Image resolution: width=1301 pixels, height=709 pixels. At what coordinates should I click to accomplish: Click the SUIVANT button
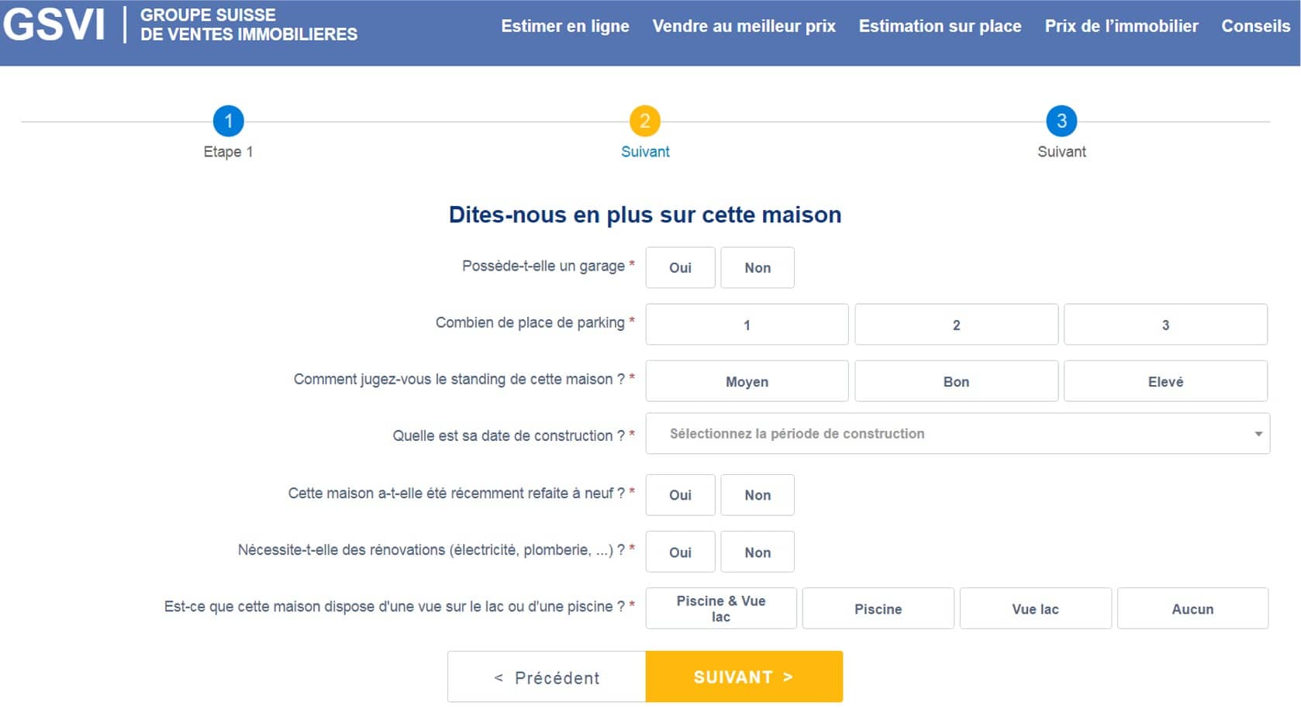pos(744,677)
